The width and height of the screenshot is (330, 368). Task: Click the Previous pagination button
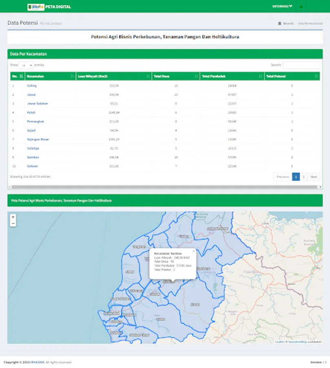tap(283, 177)
